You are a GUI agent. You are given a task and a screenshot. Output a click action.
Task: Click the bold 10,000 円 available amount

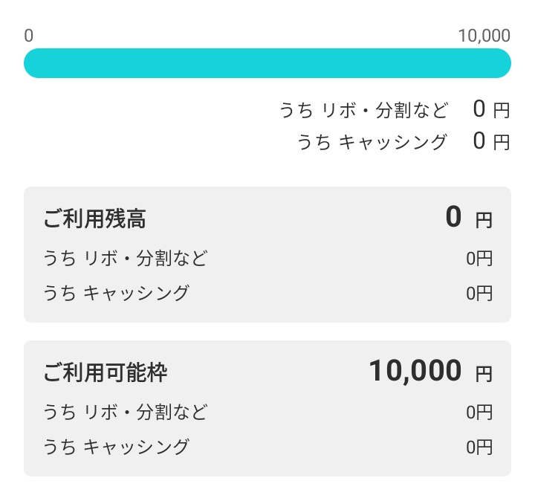pyautogui.click(x=430, y=371)
